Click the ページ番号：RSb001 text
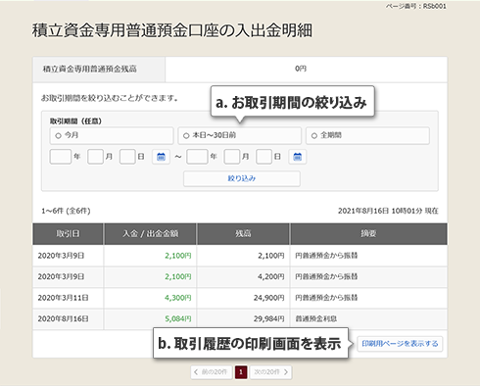Screen dimensions: 480x386 pos(415,6)
